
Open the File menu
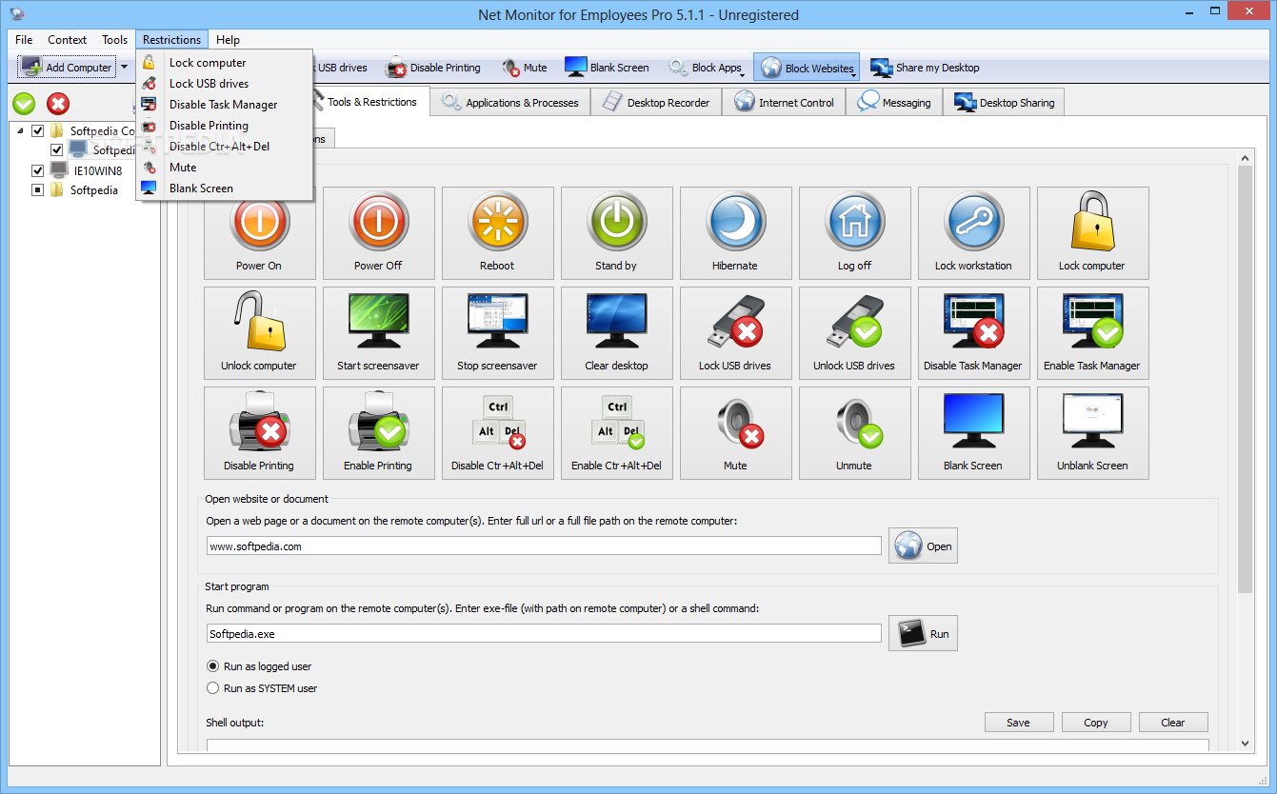pos(24,40)
